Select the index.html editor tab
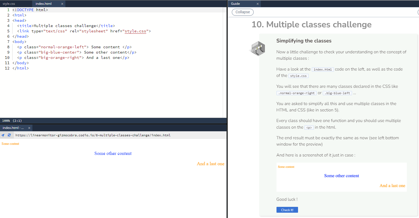 coord(44,4)
